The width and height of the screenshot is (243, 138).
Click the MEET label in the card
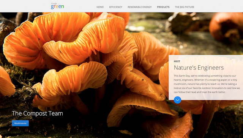point(177,61)
